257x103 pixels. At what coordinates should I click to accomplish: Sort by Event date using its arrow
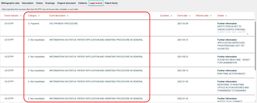190,16
